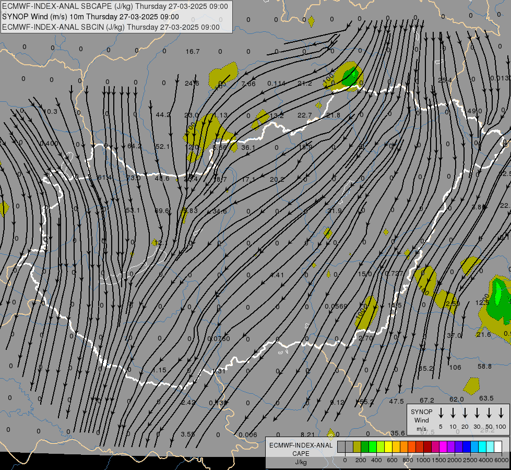This screenshot has height=470, width=511.
Task: Click the map value '25.4'
Action: click(445, 80)
